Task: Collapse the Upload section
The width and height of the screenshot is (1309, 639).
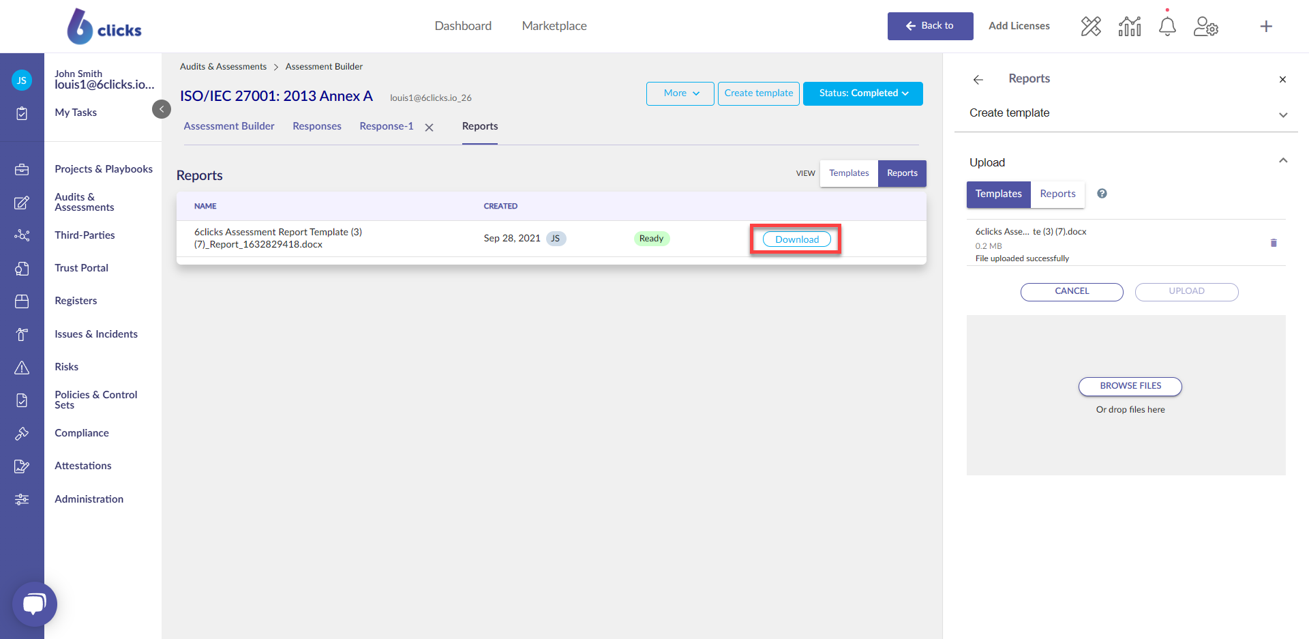Action: click(1283, 161)
